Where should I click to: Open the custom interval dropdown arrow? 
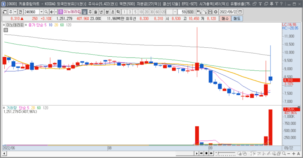pos(175,12)
